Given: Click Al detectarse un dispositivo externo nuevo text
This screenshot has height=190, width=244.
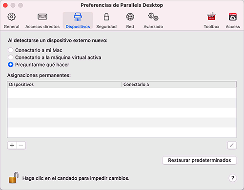Looking at the screenshot, I should [x=58, y=40].
